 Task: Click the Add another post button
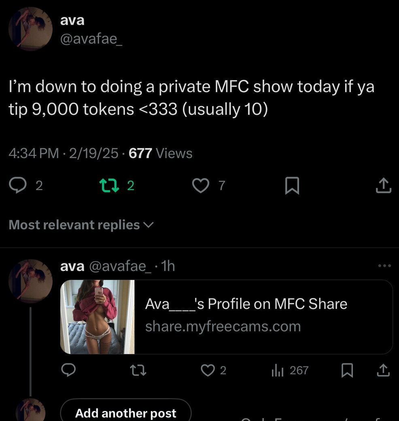125,413
